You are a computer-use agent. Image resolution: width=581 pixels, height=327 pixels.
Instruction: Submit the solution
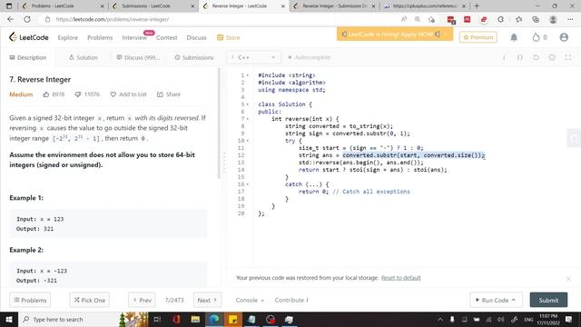pyautogui.click(x=548, y=300)
